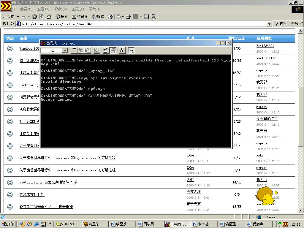304x228 pixels.
Task: Toggle the Media panel button in IE
Action: coord(98,17)
